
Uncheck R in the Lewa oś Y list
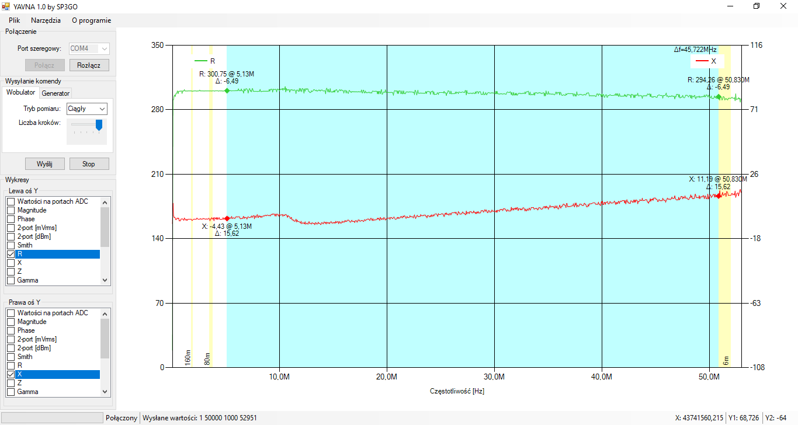point(11,255)
